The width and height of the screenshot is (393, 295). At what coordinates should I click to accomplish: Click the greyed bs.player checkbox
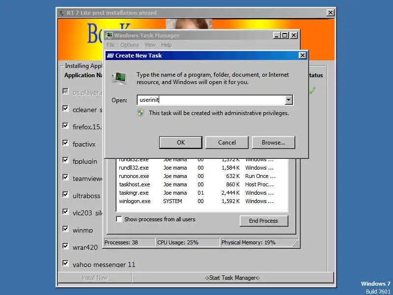pyautogui.click(x=65, y=91)
